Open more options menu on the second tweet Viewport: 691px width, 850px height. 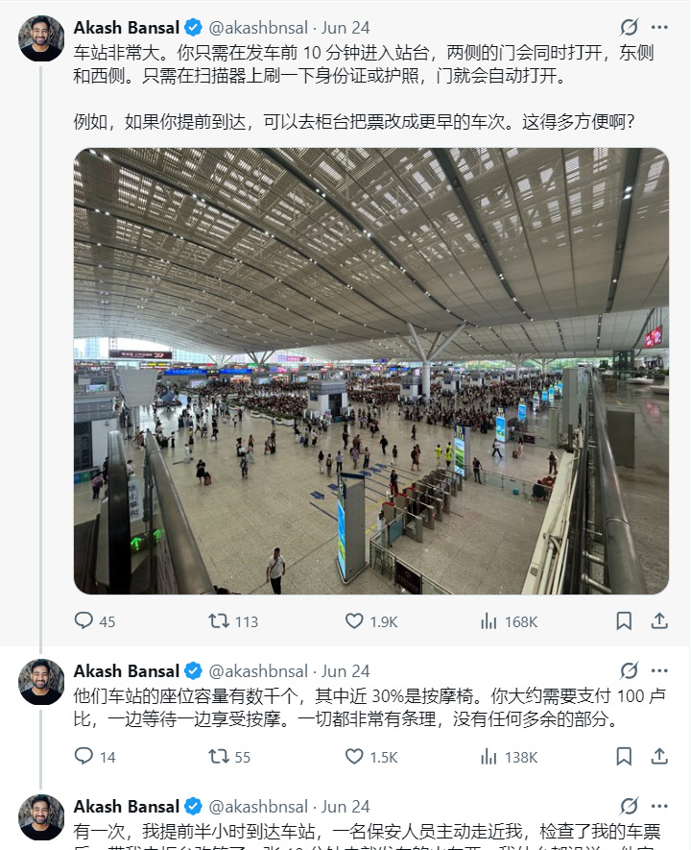coord(659,671)
